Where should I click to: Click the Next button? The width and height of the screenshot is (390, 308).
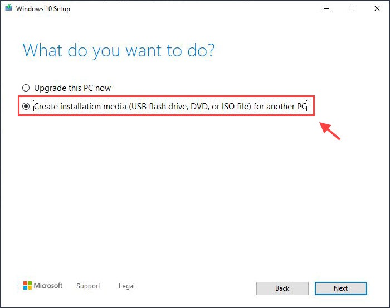[341, 288]
